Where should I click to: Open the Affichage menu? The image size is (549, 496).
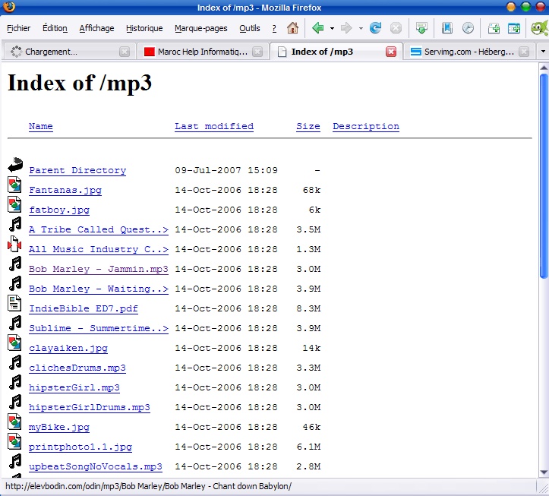click(96, 28)
